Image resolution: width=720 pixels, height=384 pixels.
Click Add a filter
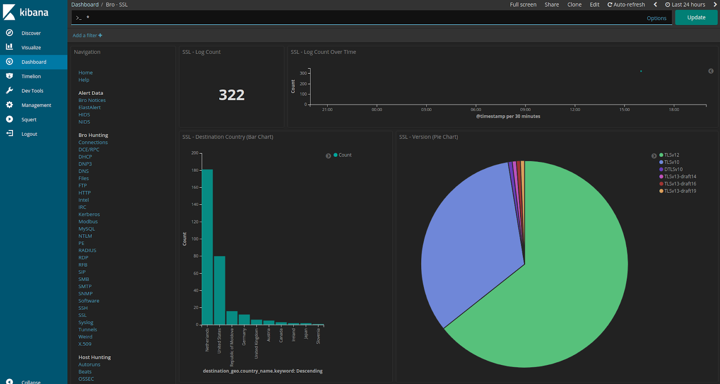pos(87,36)
